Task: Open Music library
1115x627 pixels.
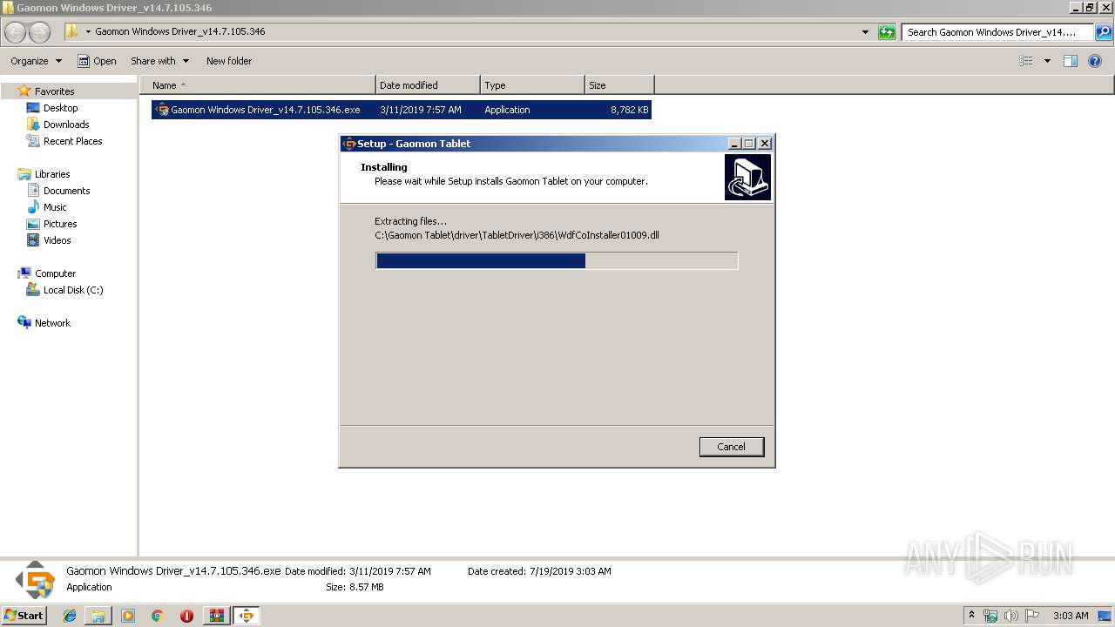Action: 55,207
